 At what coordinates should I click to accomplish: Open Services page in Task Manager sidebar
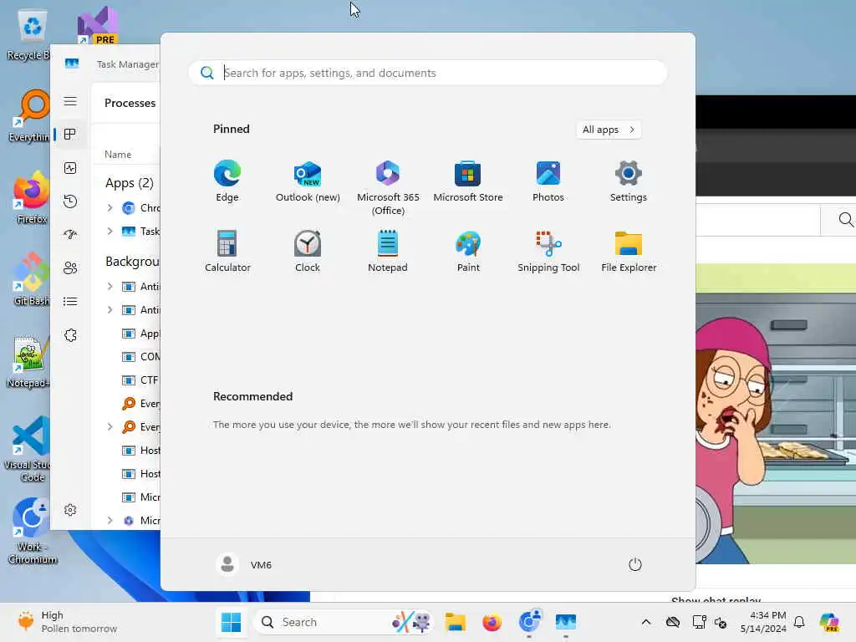[70, 335]
